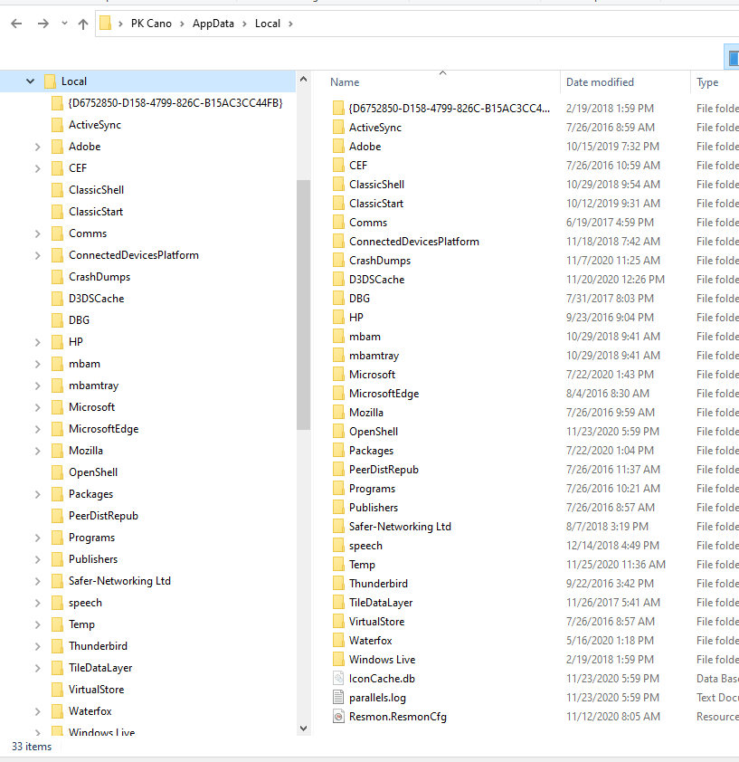The image size is (739, 762).
Task: Select MicrosoftEdge in file list
Action: [x=384, y=394]
